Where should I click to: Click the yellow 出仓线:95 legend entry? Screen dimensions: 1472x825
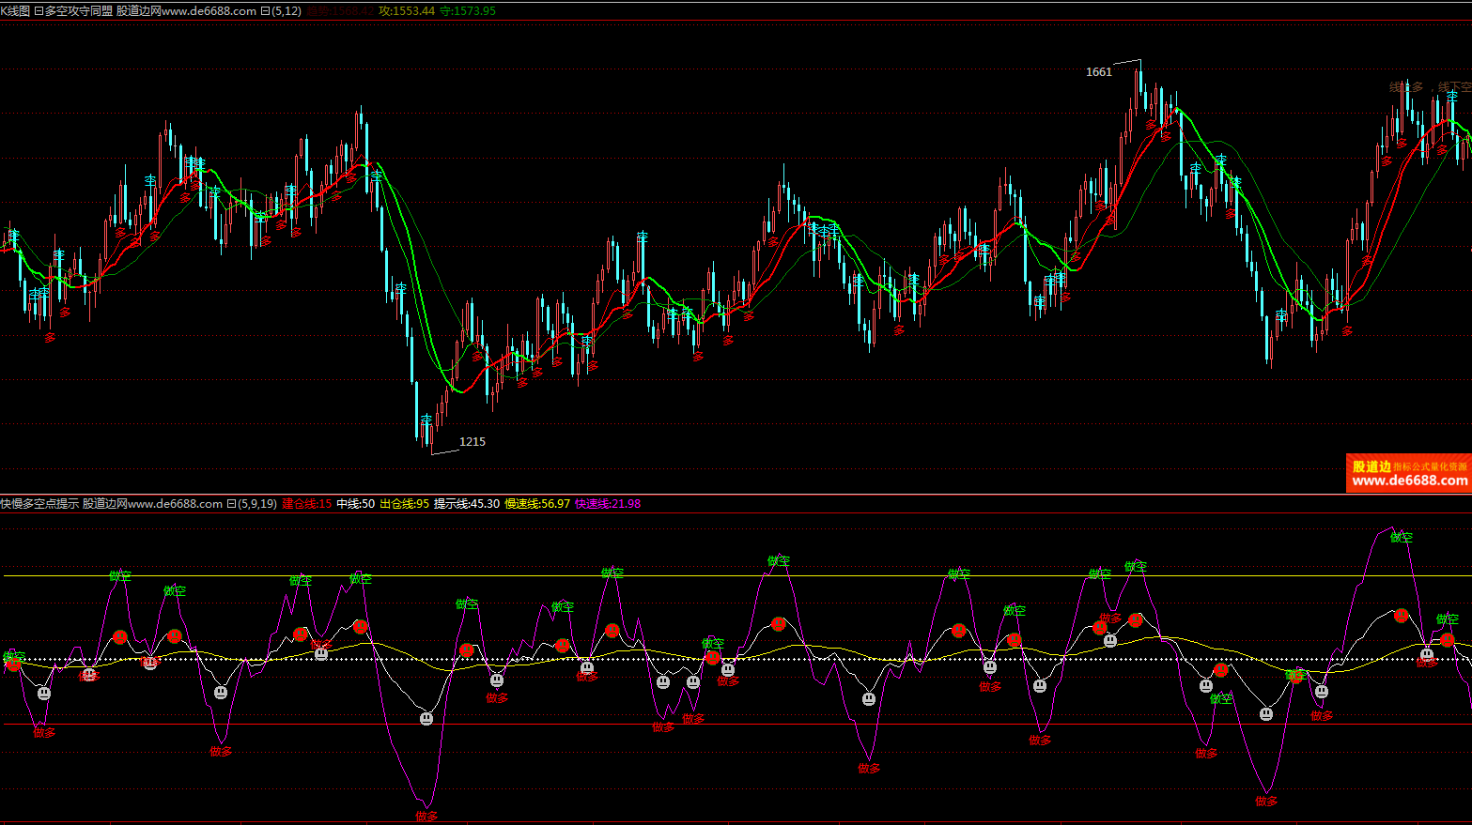pos(404,504)
